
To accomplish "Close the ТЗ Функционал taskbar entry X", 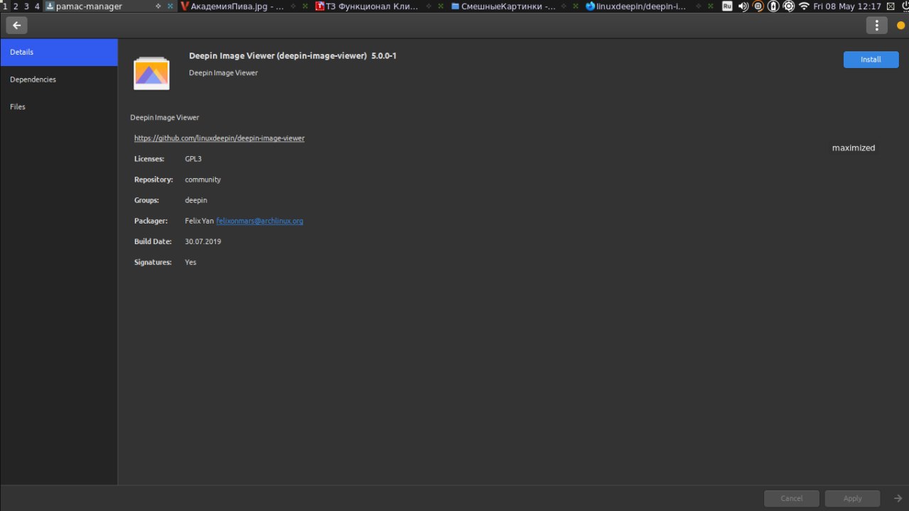I will tap(440, 6).
